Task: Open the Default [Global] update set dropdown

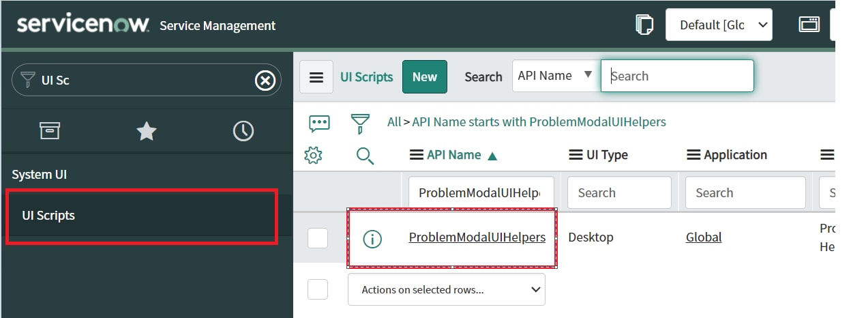Action: pos(719,25)
